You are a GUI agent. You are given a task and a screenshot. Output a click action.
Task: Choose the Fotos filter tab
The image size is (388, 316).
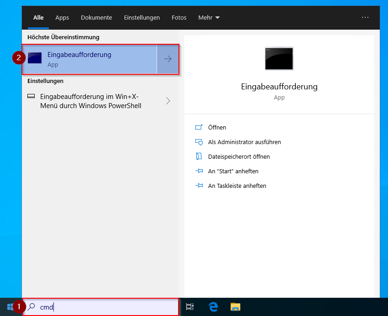(179, 18)
